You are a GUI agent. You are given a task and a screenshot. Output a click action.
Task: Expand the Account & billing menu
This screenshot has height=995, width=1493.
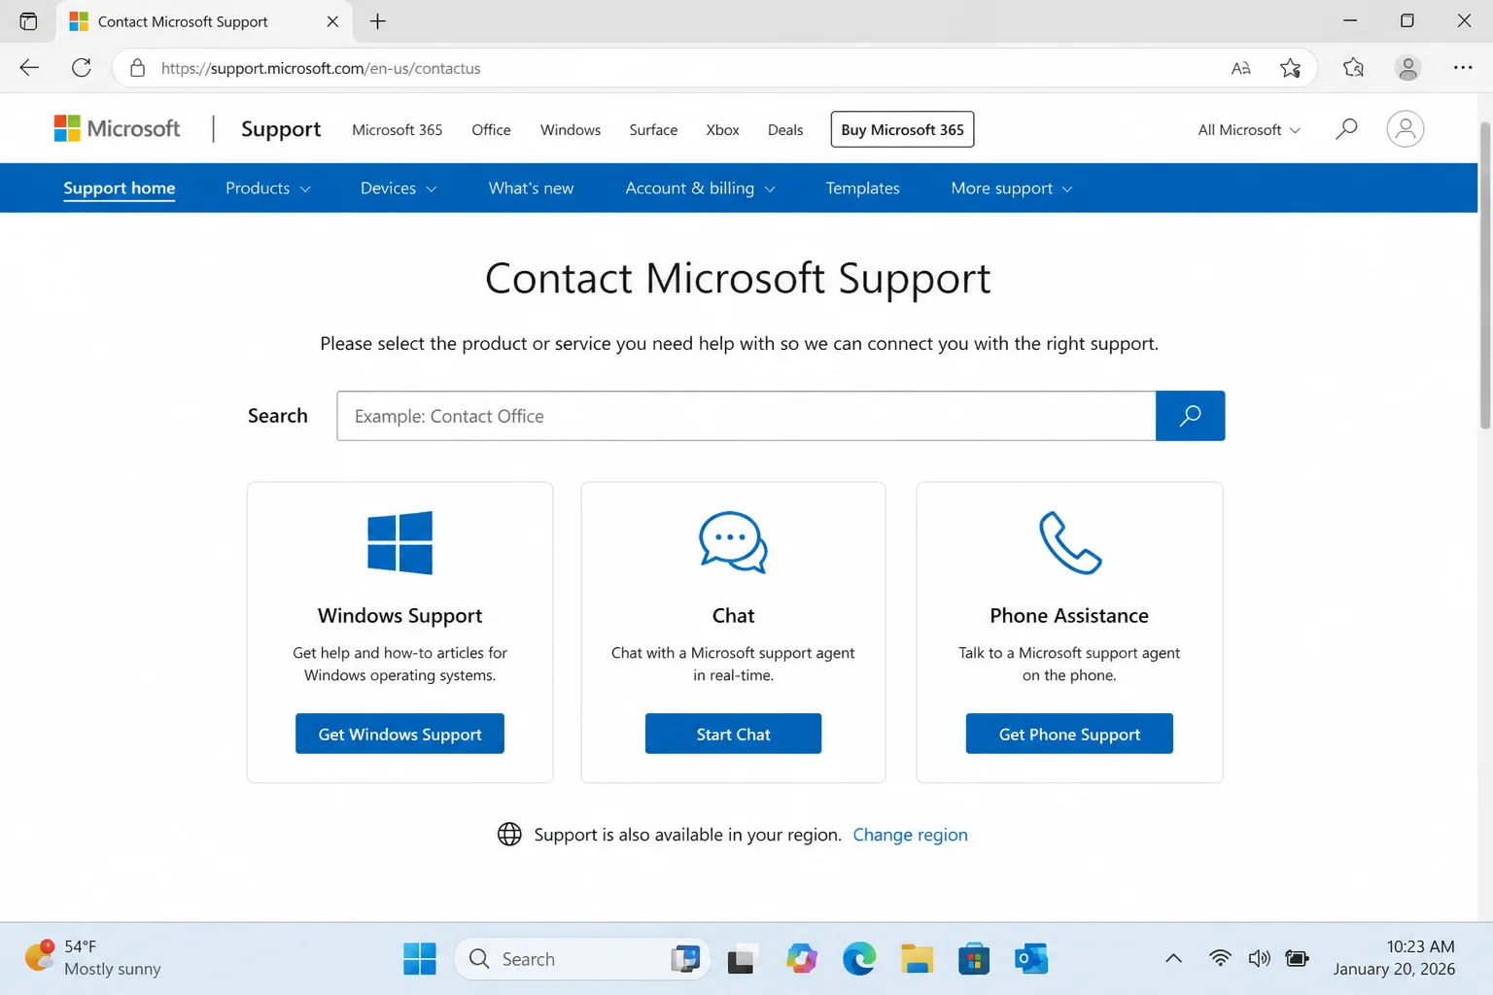coord(700,188)
